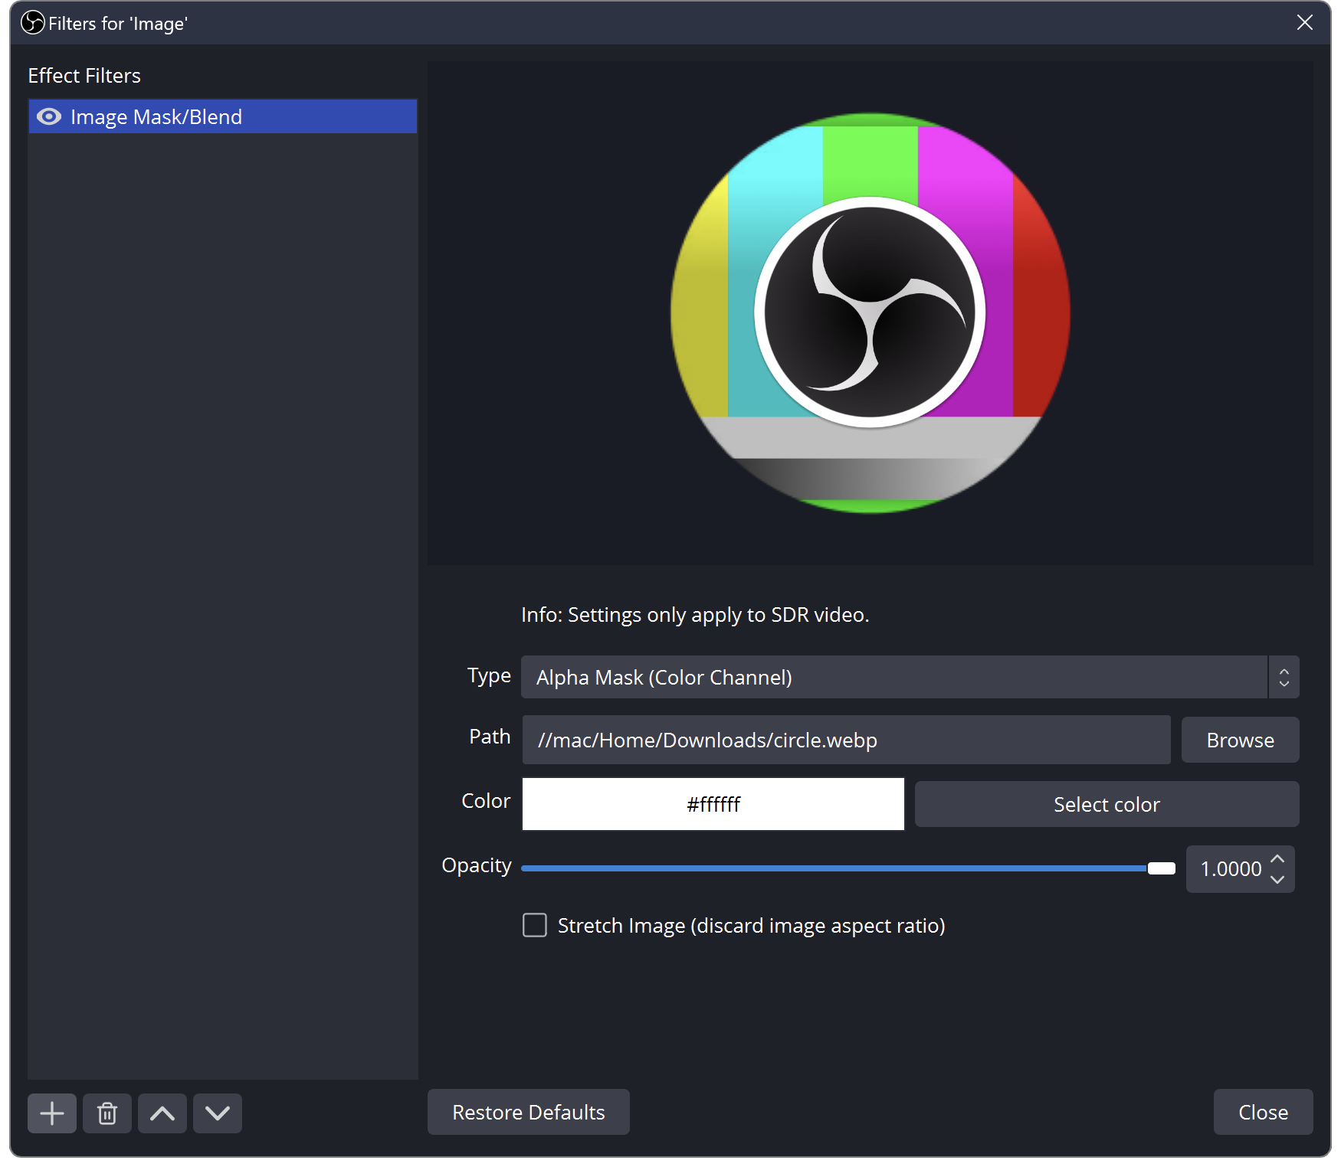Click the white #ffffff color swatch
Viewport: 1341px width, 1167px height.
click(713, 804)
